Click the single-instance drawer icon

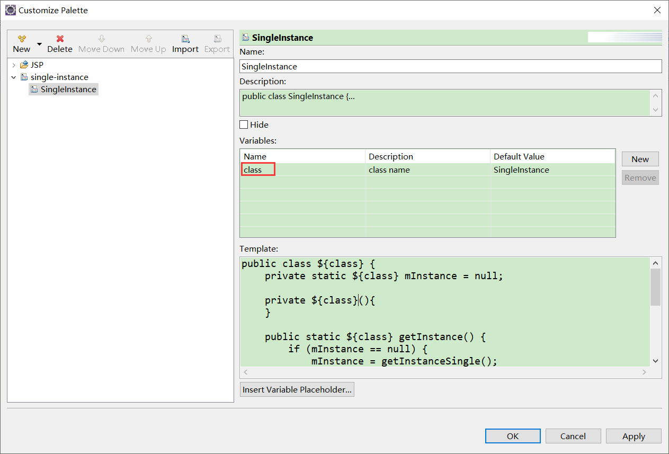(24, 77)
